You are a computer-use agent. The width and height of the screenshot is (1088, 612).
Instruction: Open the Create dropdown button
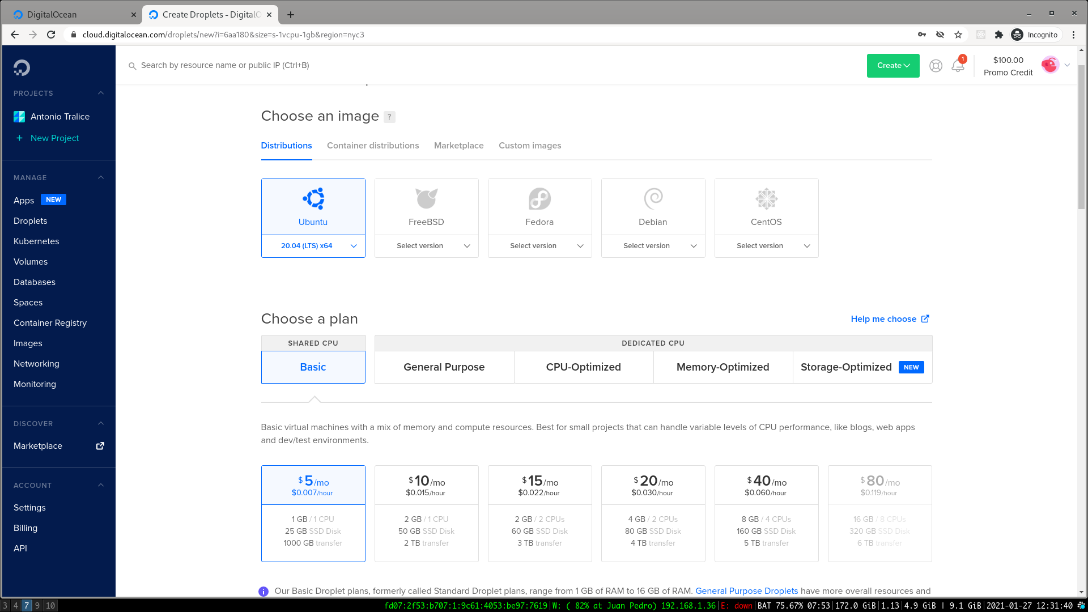(x=893, y=66)
